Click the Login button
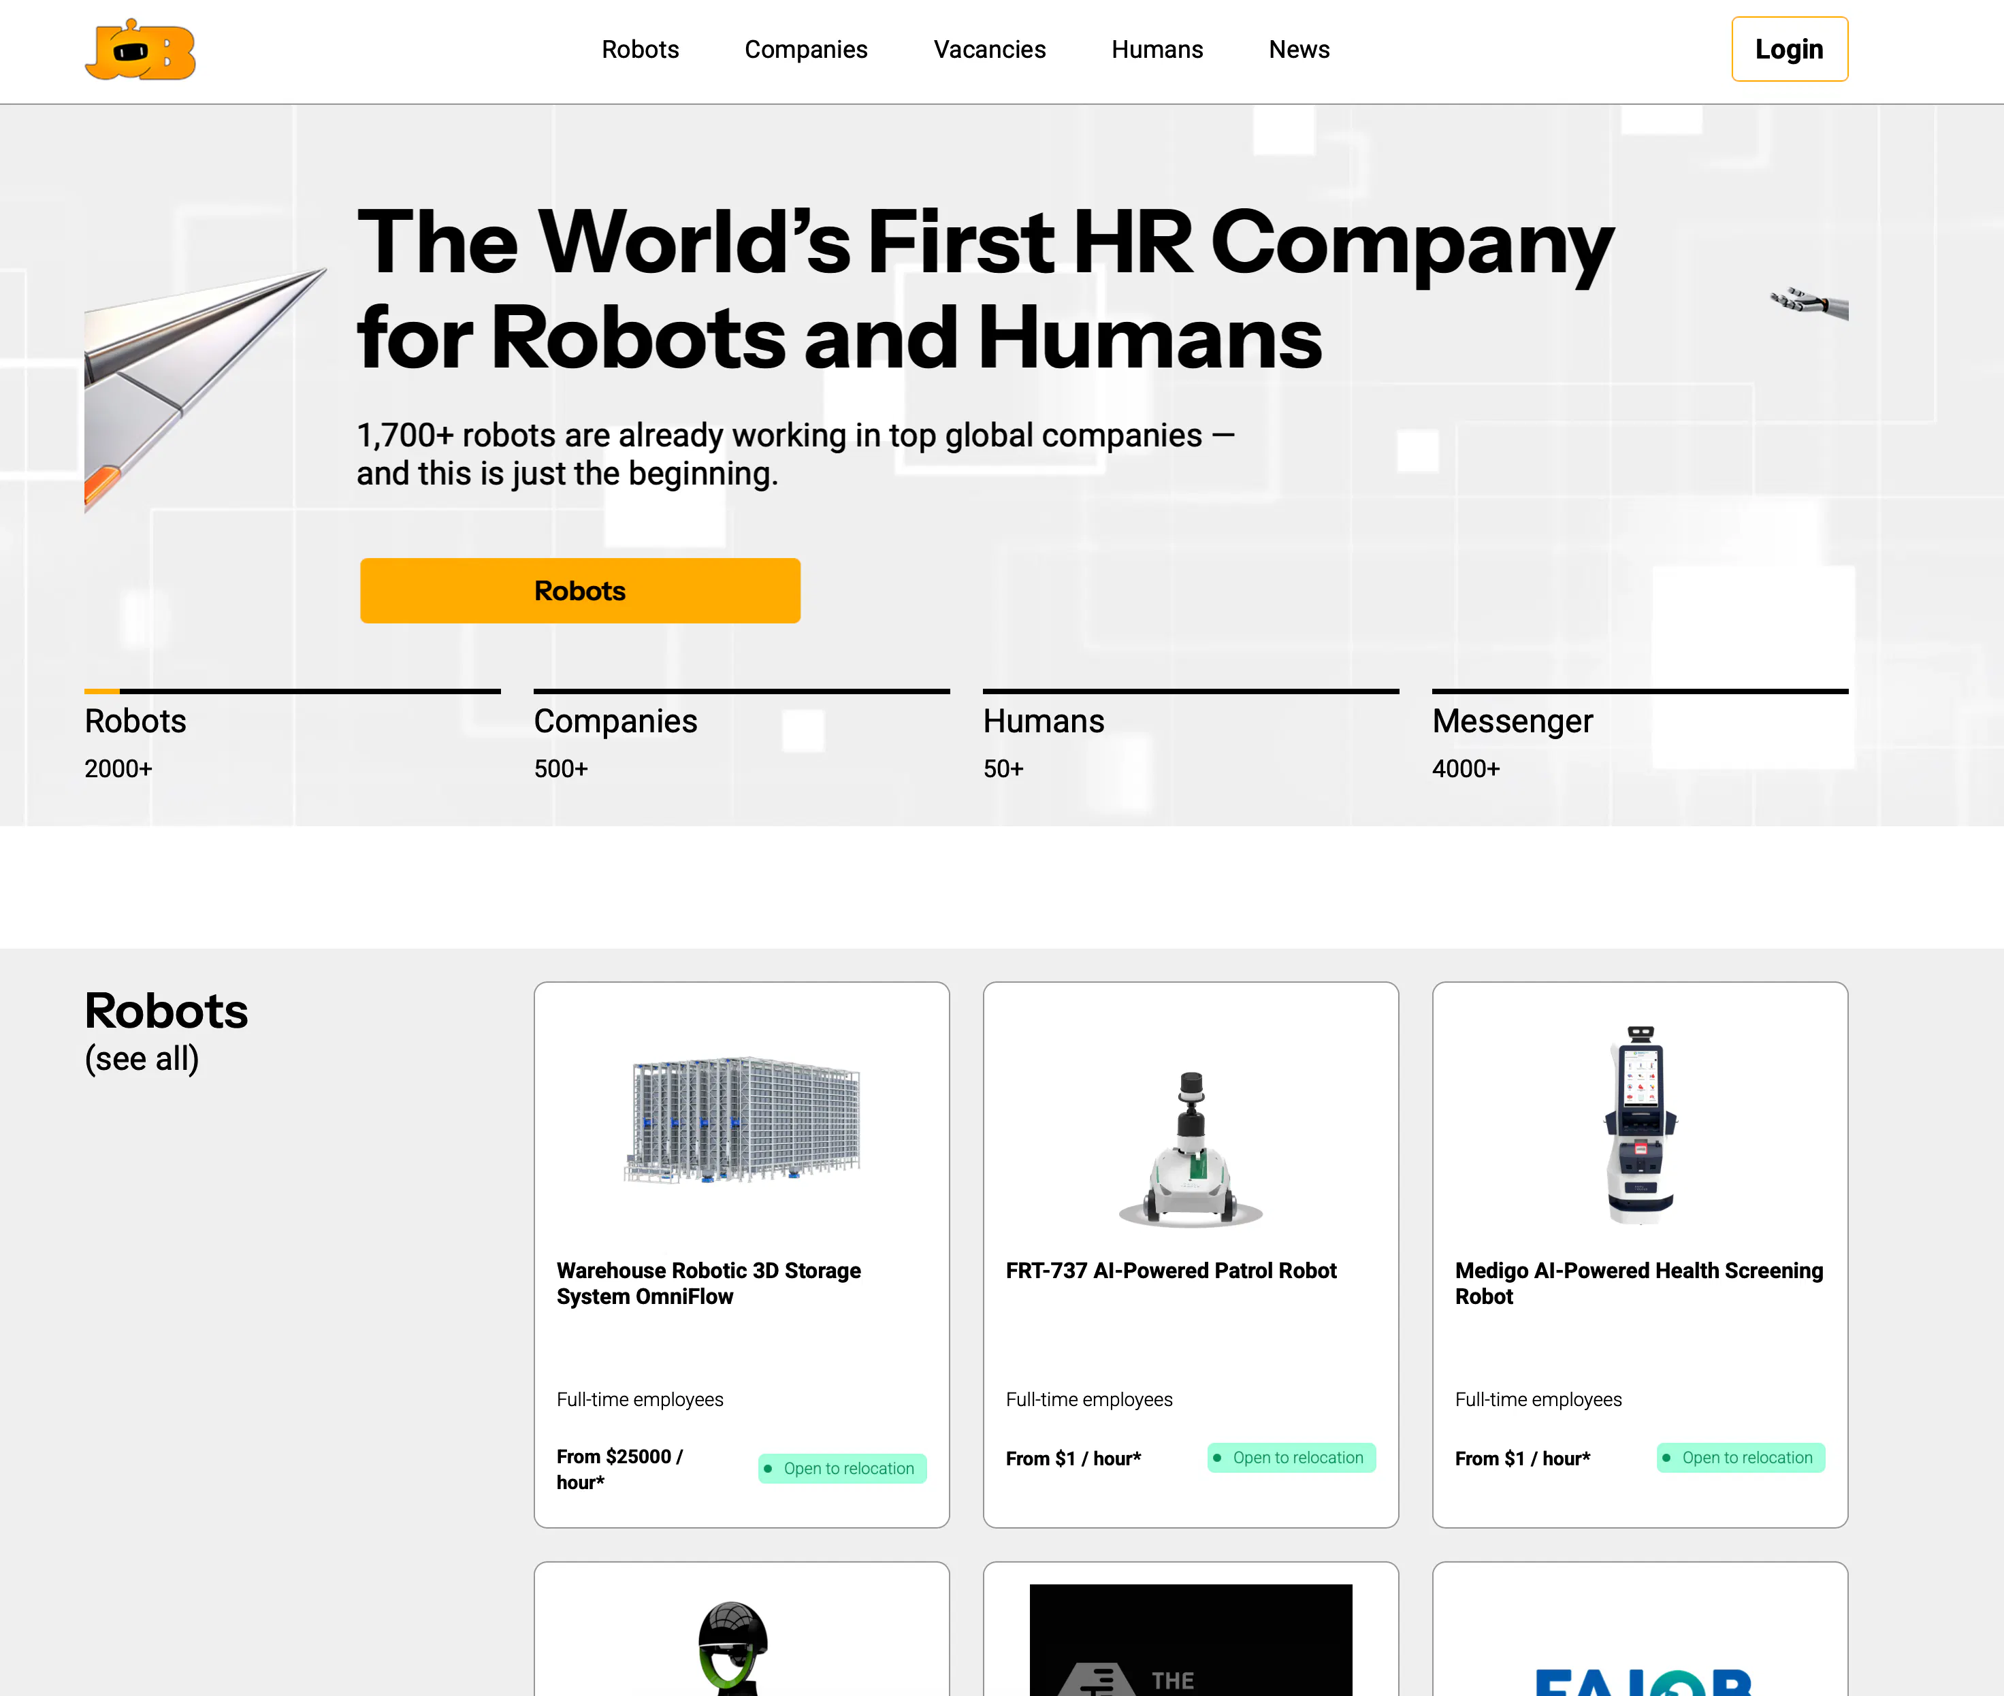 tap(1790, 49)
